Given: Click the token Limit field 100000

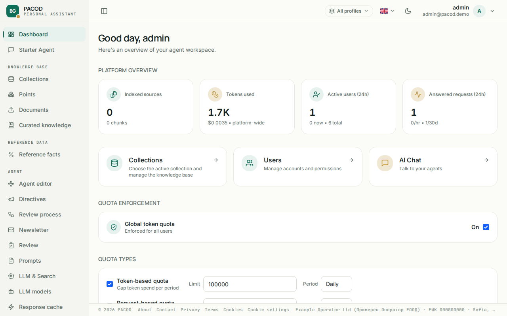Looking at the screenshot, I should pos(250,284).
